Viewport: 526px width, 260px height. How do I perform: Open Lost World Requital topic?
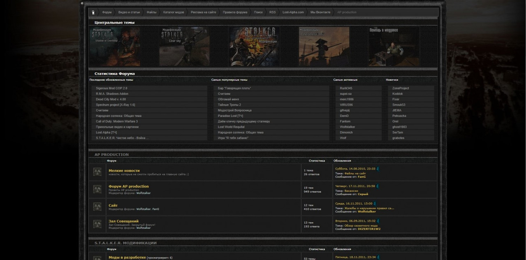click(231, 127)
